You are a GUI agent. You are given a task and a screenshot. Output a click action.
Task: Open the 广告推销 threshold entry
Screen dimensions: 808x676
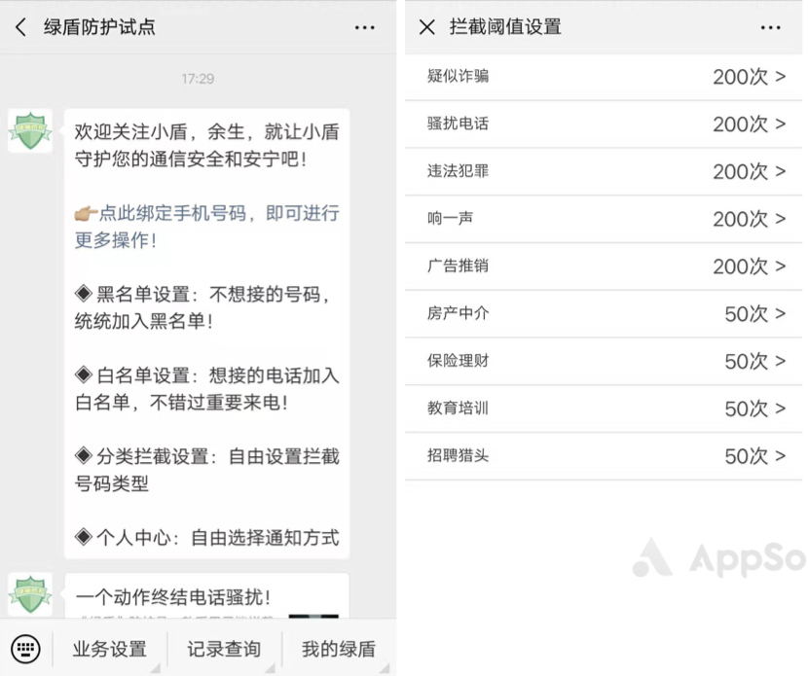(604, 266)
